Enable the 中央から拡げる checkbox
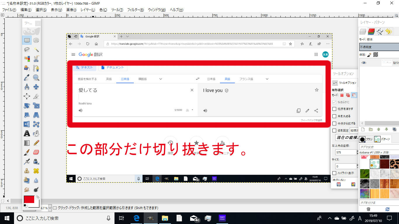The width and height of the screenshot is (399, 224). (x=334, y=123)
